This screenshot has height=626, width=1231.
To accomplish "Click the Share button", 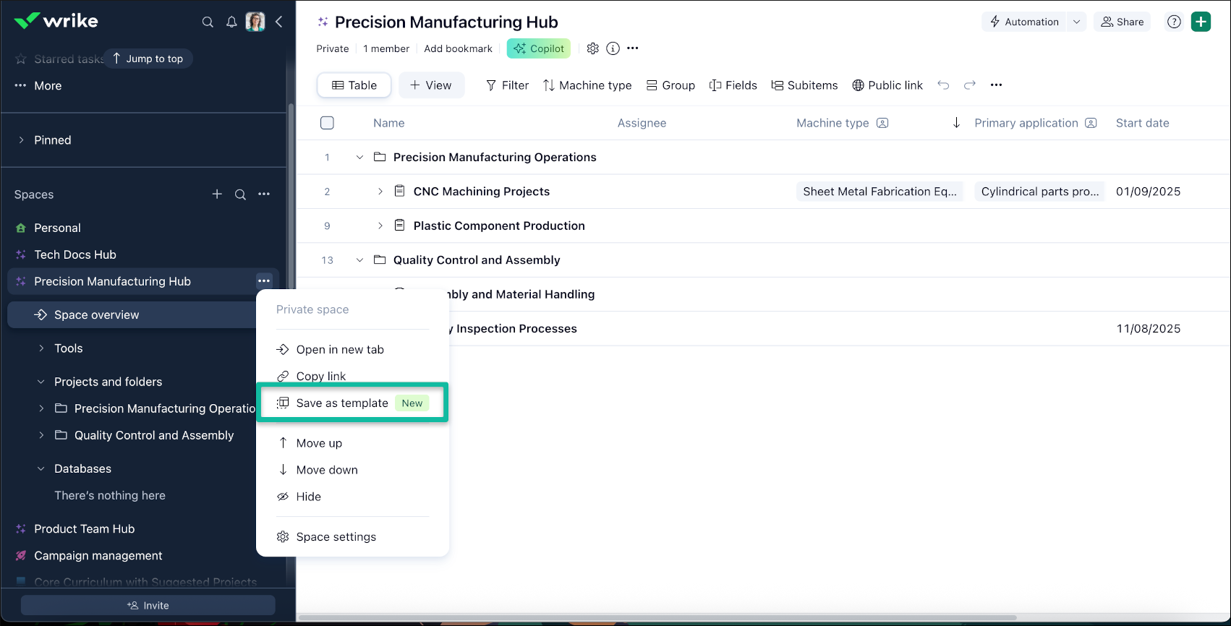I will 1122,22.
